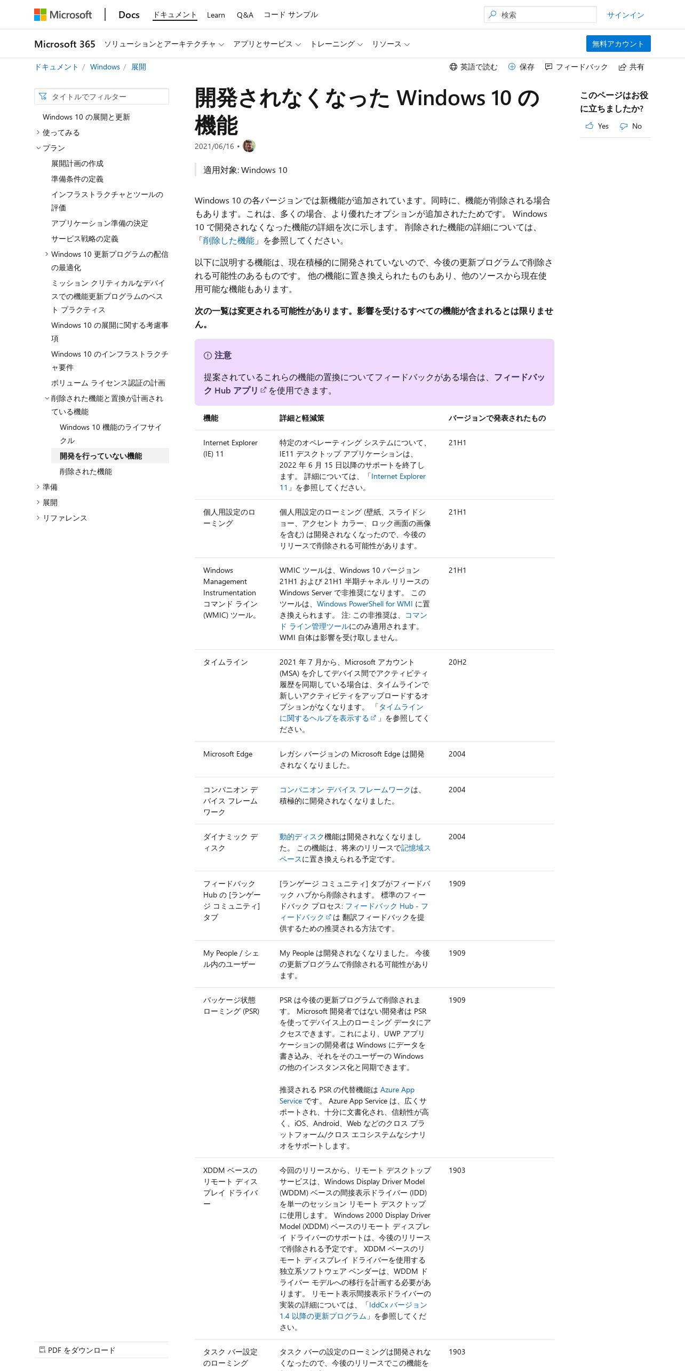
Task: Collapse 削除された機能と置換が計画されている機能 node
Action: (46, 398)
